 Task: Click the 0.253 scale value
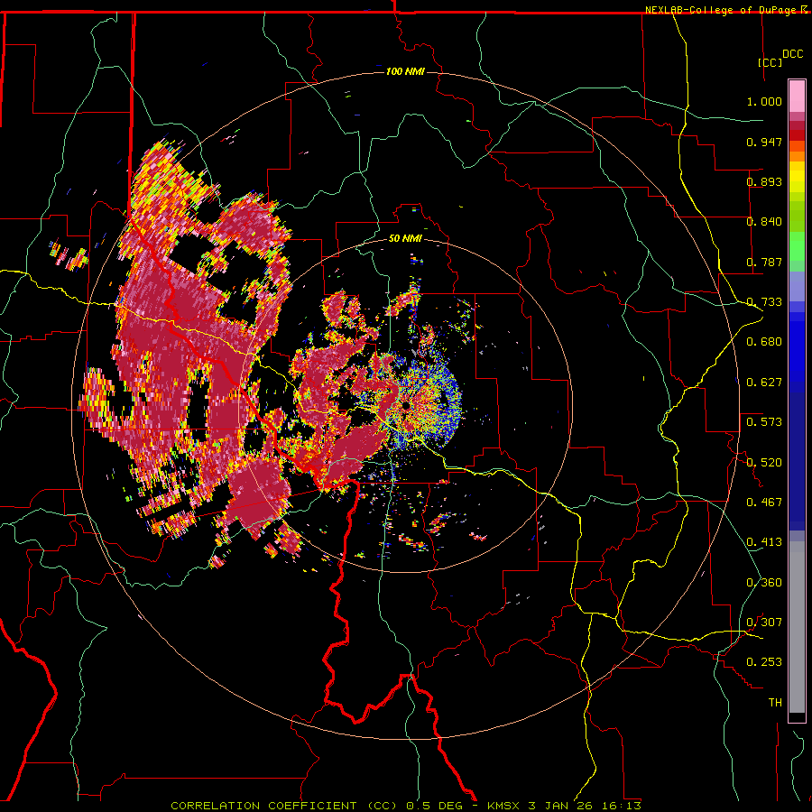(764, 662)
